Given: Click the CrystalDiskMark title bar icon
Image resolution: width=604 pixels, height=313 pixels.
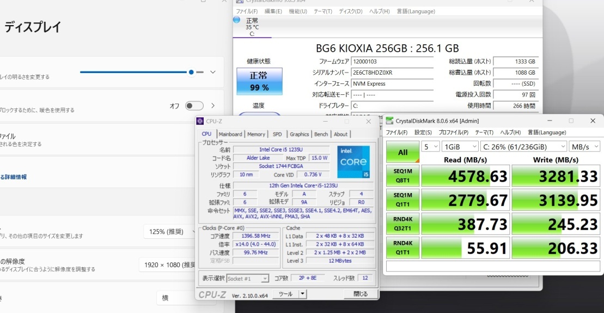Looking at the screenshot, I should pyautogui.click(x=390, y=121).
